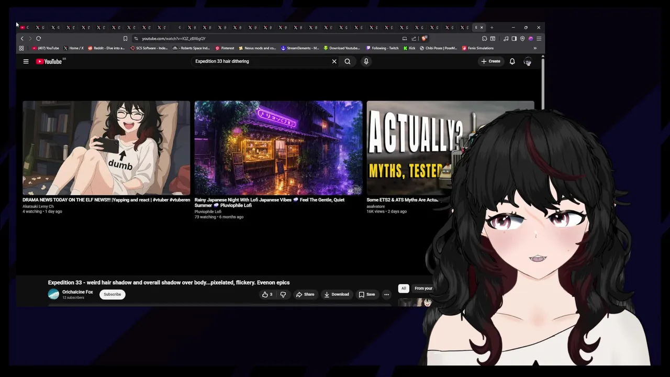This screenshot has height=377, width=670.
Task: Click the Share button under the video
Action: coord(305,294)
